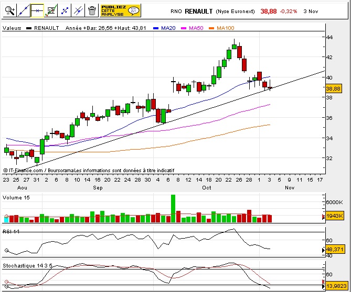Click the 48,371 RSI value badge
The height and width of the screenshot is (292, 351).
pos(334,249)
